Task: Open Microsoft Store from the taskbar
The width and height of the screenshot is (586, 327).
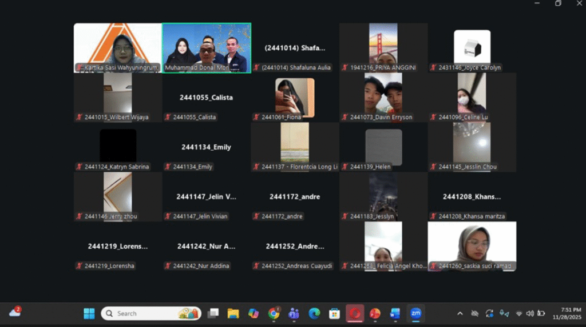Action: [334, 313]
